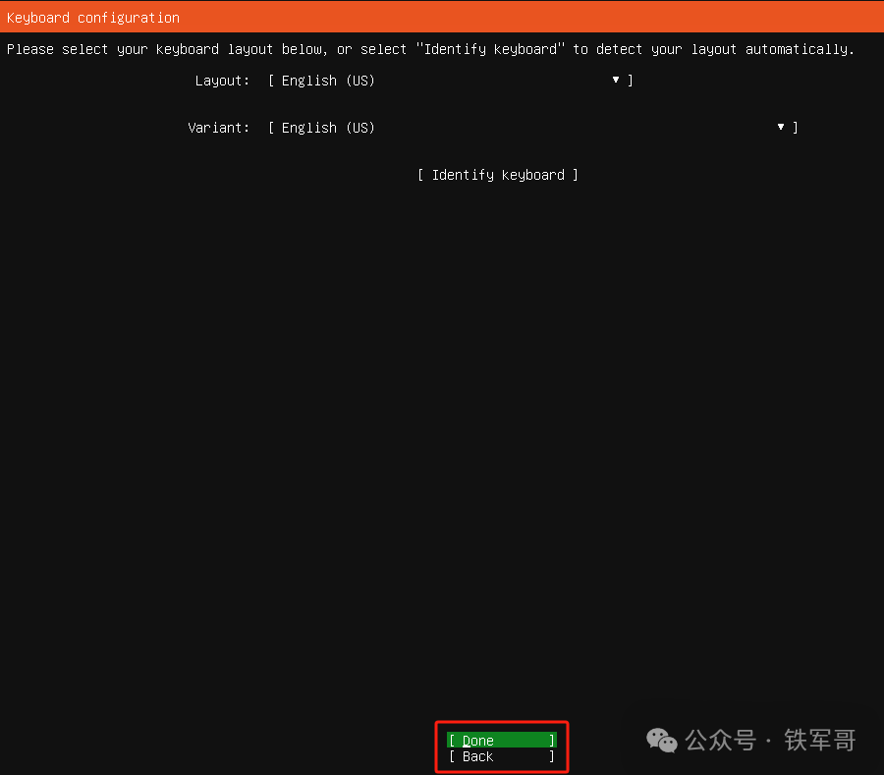Click the Layout dropdown arrow
The height and width of the screenshot is (775, 884).
[616, 80]
